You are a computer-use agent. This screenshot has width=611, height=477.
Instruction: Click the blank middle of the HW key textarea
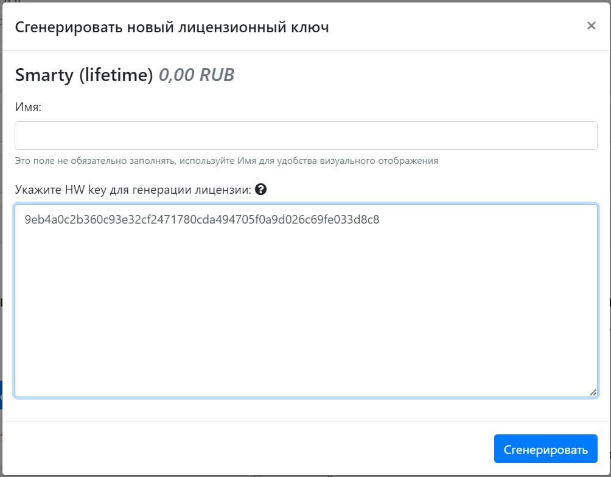[306, 304]
